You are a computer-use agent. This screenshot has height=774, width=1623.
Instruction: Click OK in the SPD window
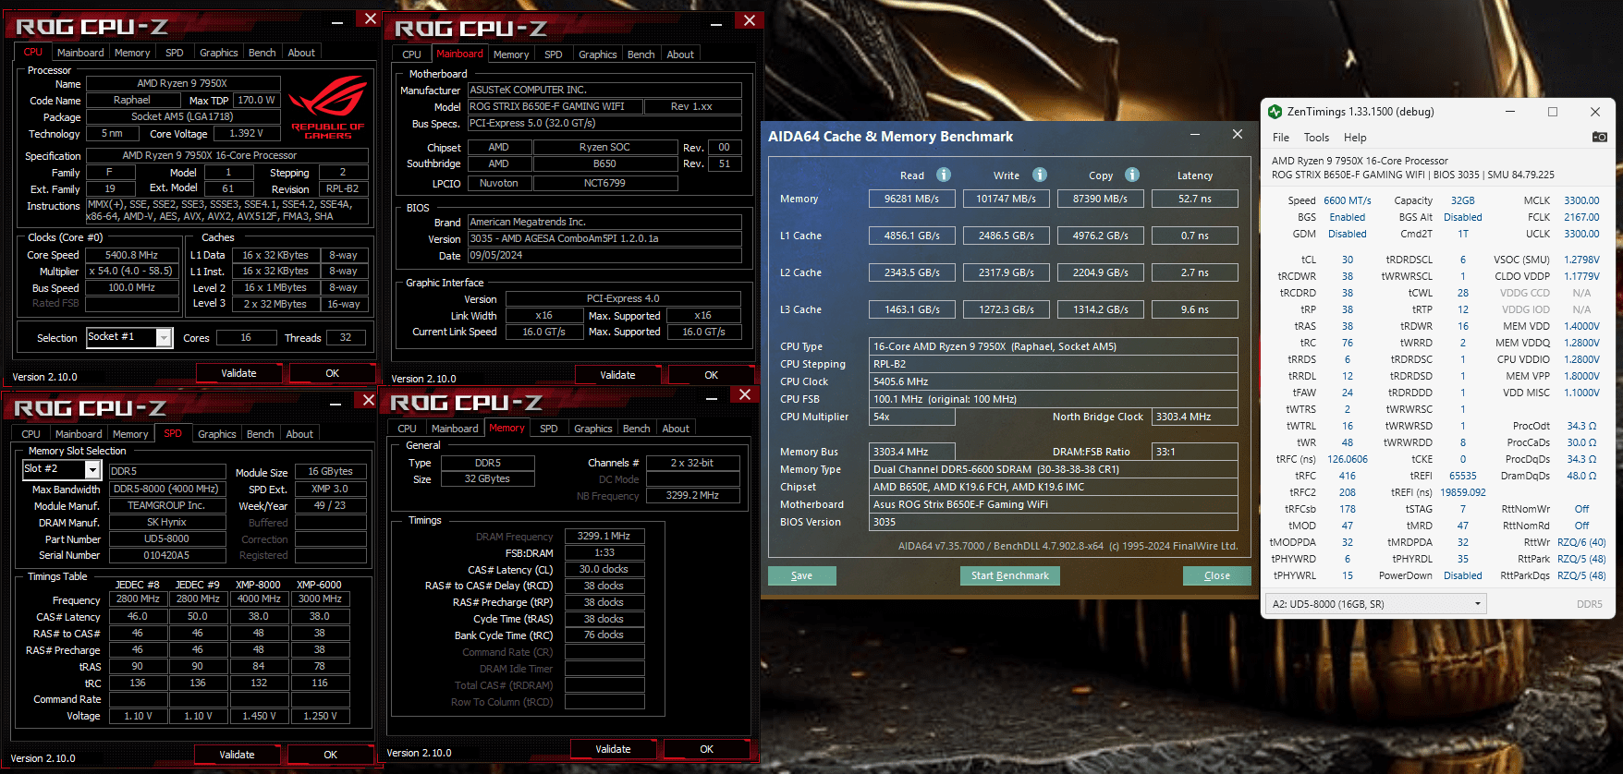331,755
